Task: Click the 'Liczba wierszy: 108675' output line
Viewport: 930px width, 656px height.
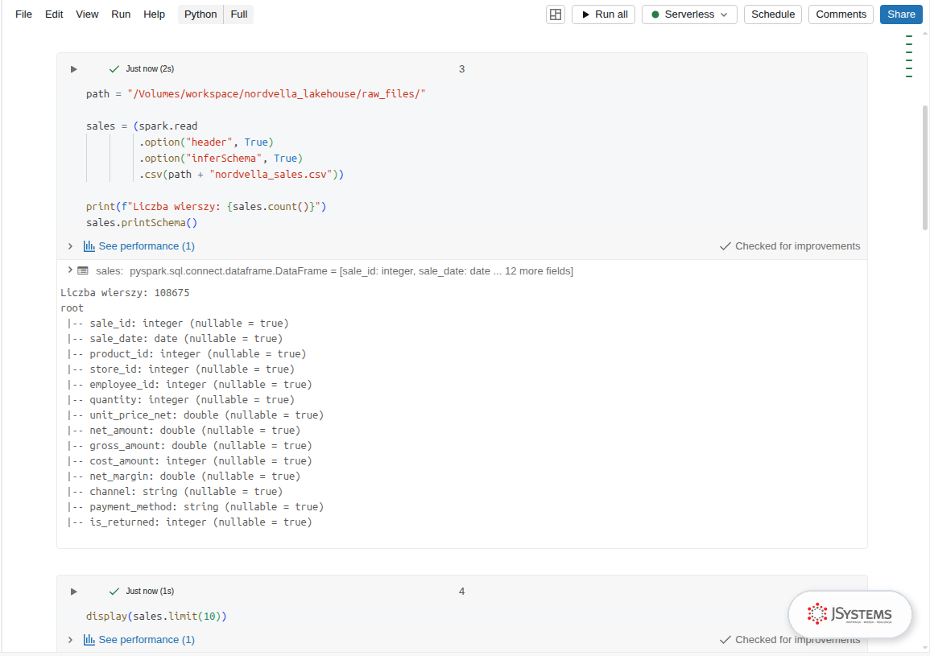Action: [125, 293]
